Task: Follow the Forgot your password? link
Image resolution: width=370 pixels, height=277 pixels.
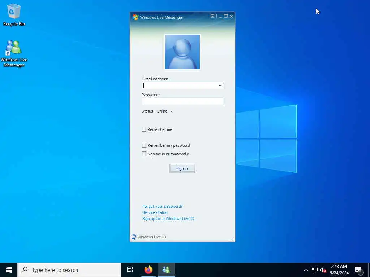Action: pos(162,206)
